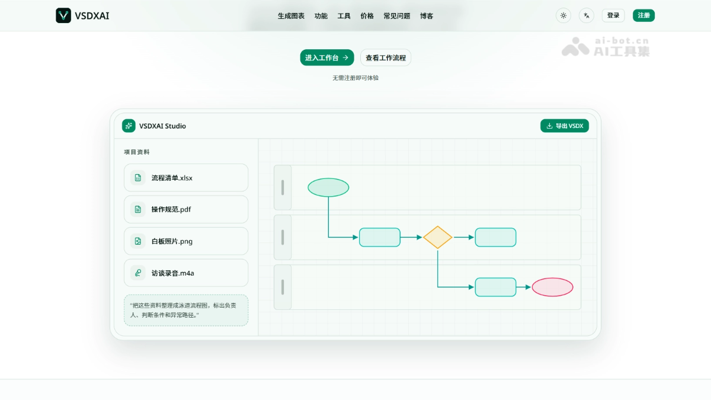The width and height of the screenshot is (711, 400).
Task: Toggle the light/dark theme sun button
Action: pos(563,15)
